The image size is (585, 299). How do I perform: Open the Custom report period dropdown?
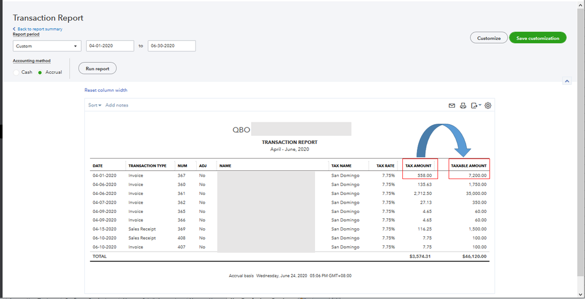point(47,46)
